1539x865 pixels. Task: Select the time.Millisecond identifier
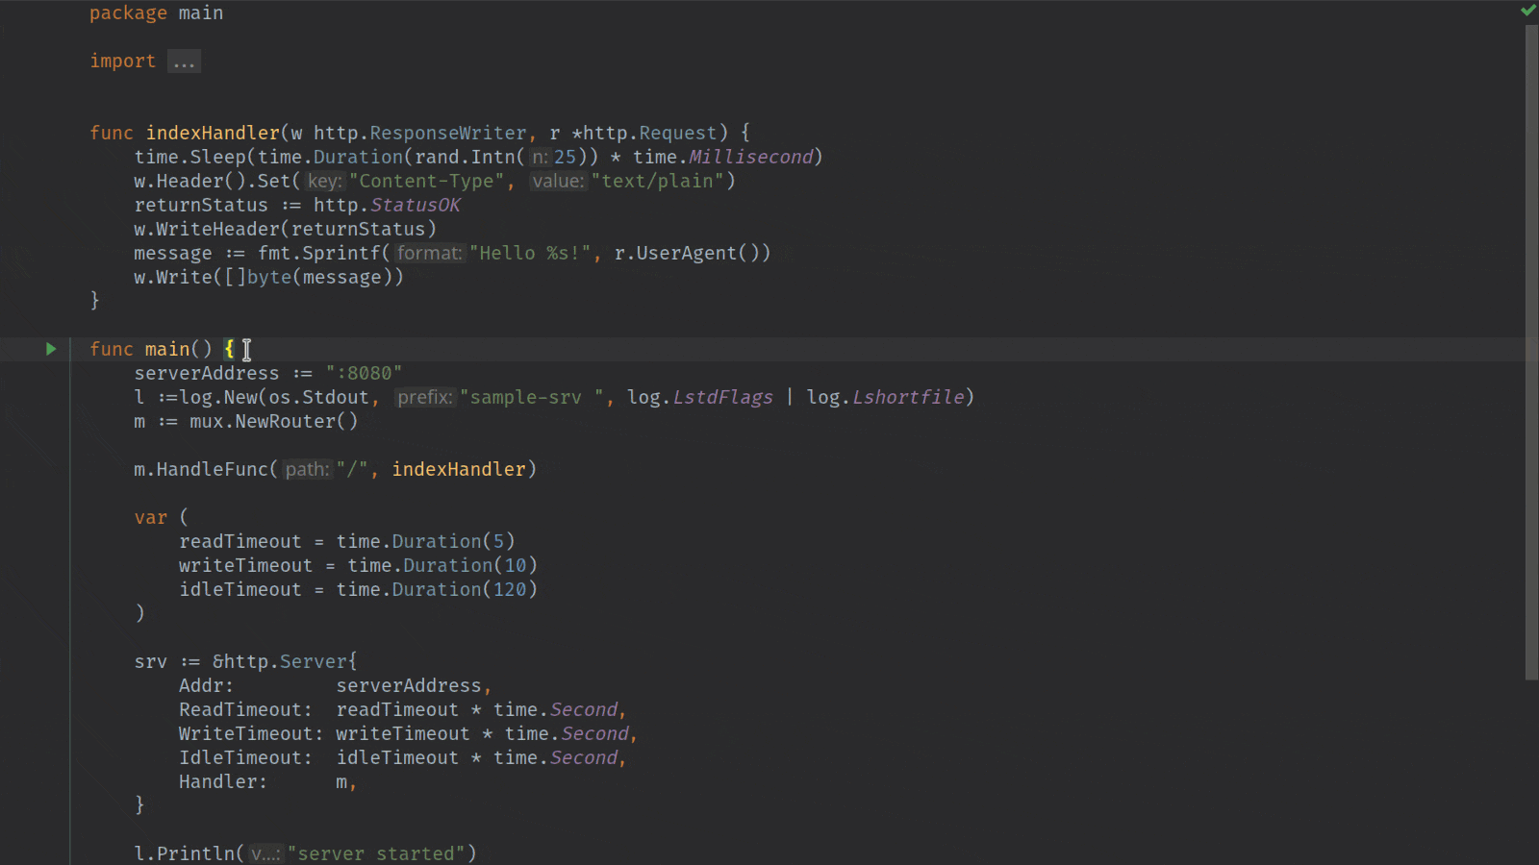[x=751, y=157]
